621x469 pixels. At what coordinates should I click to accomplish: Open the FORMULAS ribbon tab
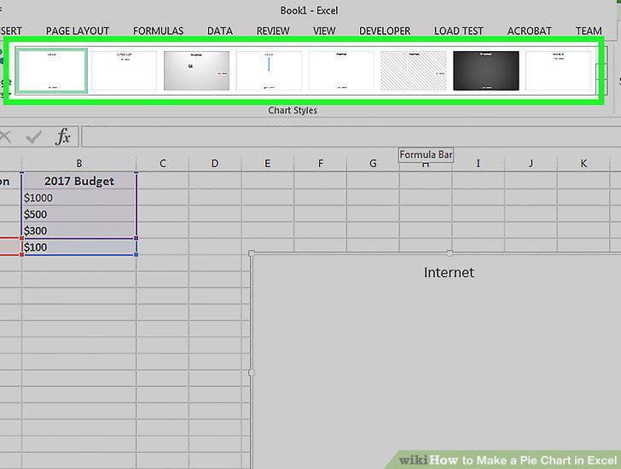158,31
